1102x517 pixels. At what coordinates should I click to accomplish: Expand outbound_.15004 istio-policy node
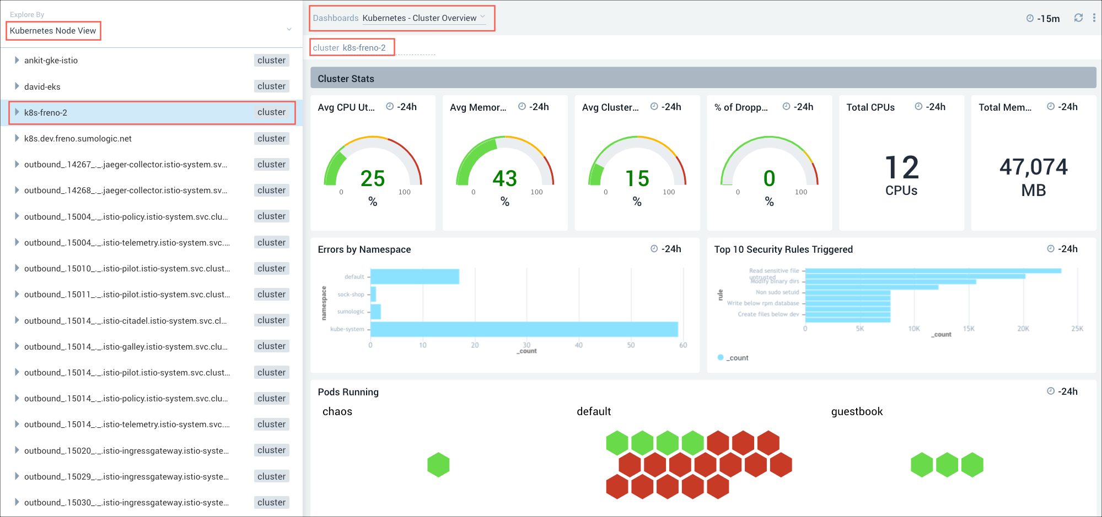pyautogui.click(x=17, y=216)
